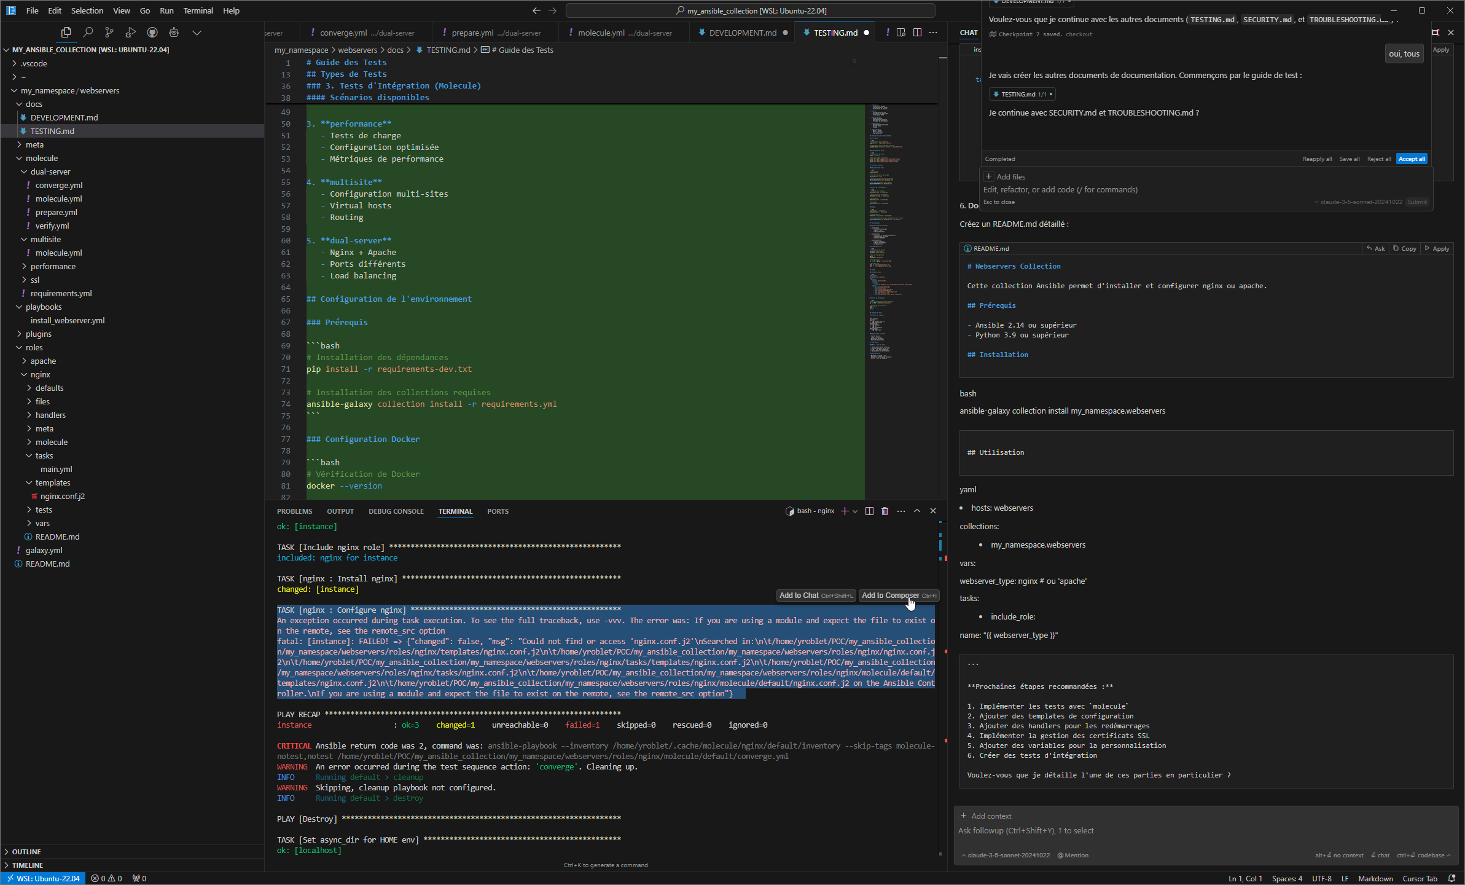Viewport: 1465px width, 885px height.
Task: Open the Selection menu
Action: click(x=87, y=10)
